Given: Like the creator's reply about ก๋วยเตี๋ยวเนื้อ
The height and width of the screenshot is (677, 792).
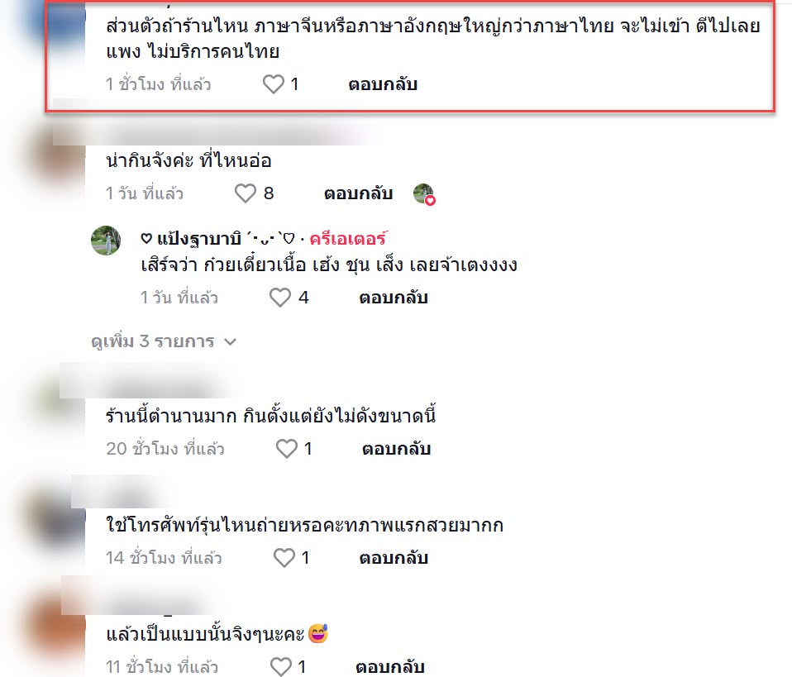Looking at the screenshot, I should tap(279, 298).
